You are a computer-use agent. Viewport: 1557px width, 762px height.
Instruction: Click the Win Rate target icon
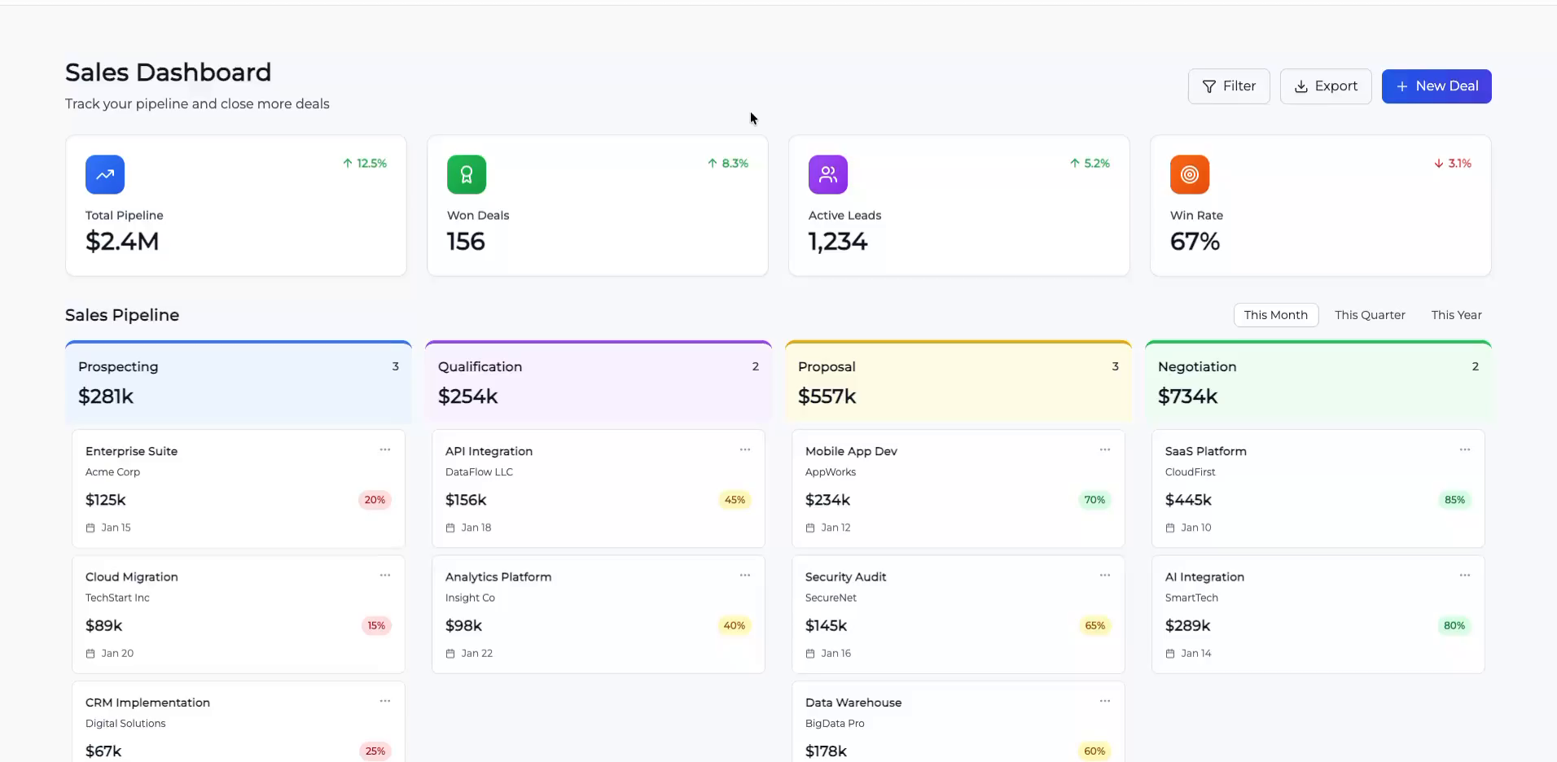[x=1188, y=173]
